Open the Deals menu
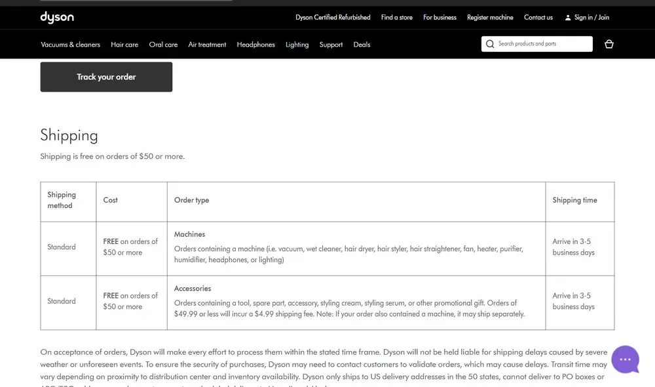The width and height of the screenshot is (655, 387). [x=362, y=45]
